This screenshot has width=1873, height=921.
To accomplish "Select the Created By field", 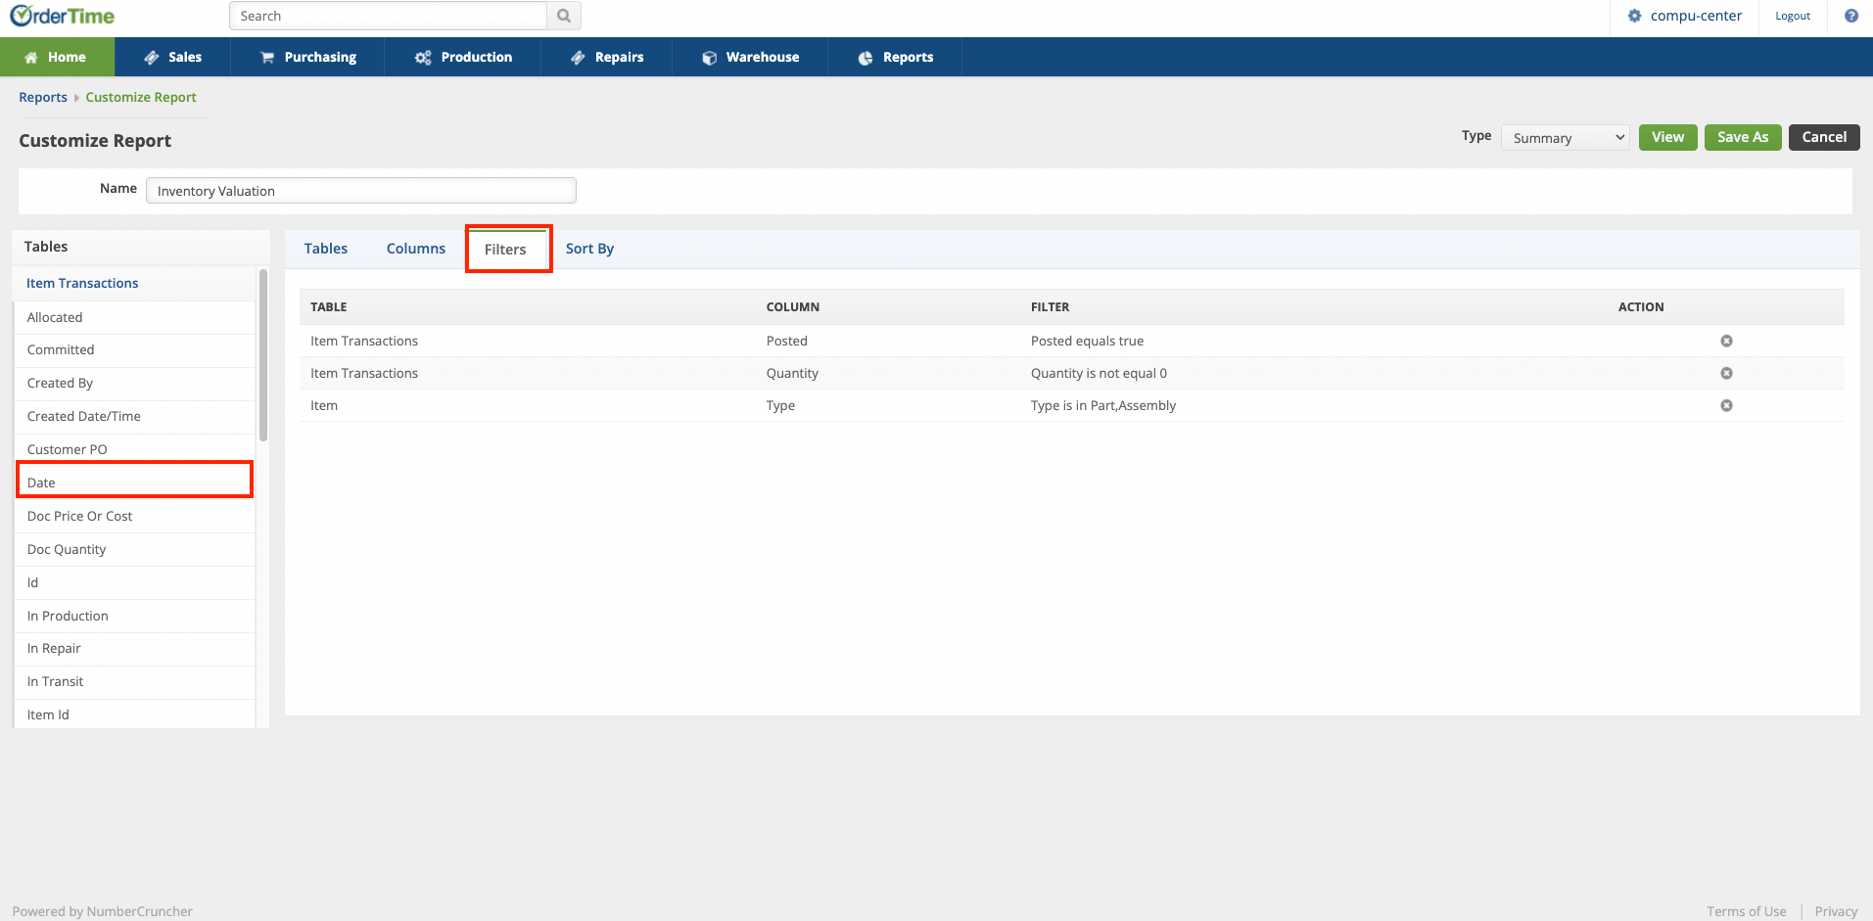I will [x=135, y=383].
